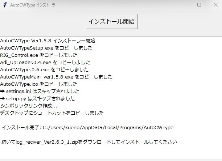This screenshot has height=161, width=222.
Task: Click the arrow before setup.py
Action: [x=3, y=98]
